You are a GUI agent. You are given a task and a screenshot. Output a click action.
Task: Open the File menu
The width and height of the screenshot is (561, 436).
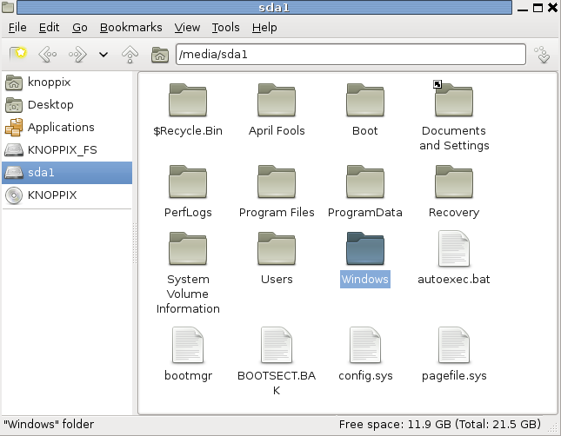click(x=17, y=28)
